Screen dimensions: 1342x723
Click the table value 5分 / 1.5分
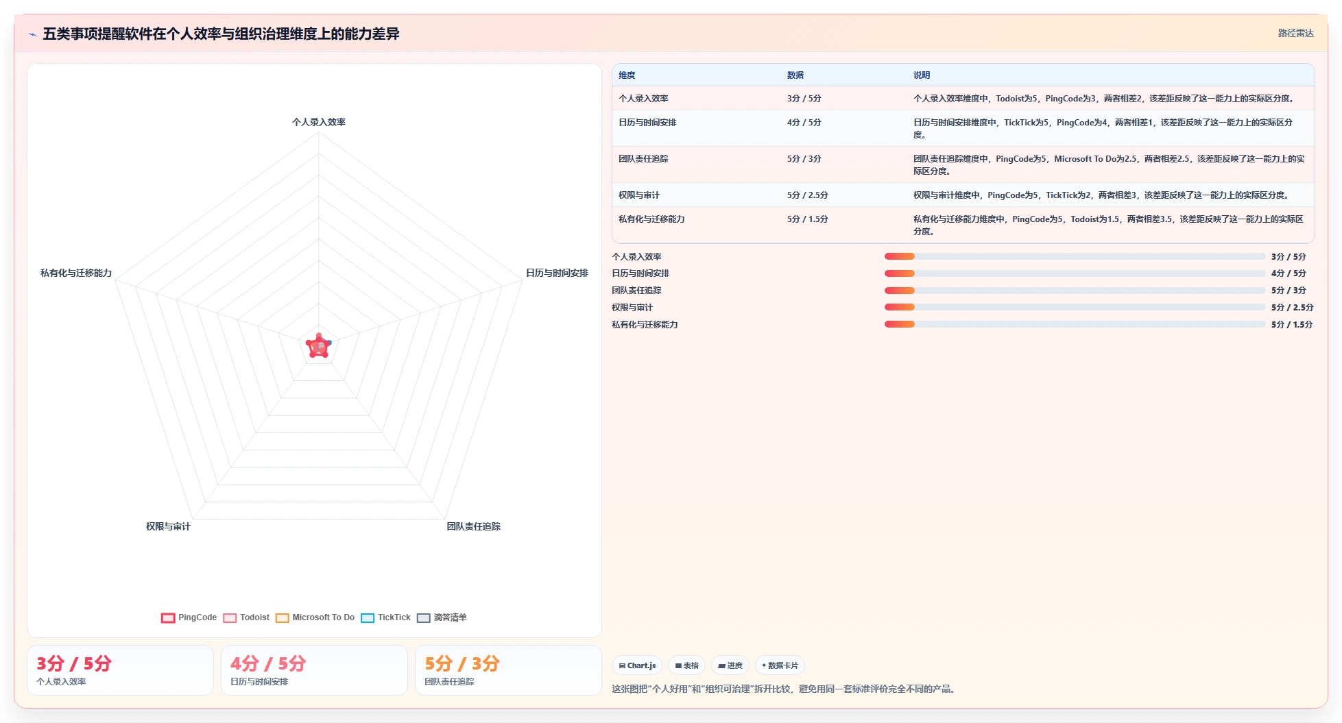807,219
